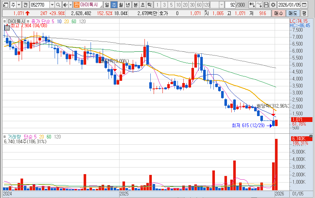Click the blue 10 moving average label
Screen dimensions: 315x198
pyautogui.click(x=59, y=21)
